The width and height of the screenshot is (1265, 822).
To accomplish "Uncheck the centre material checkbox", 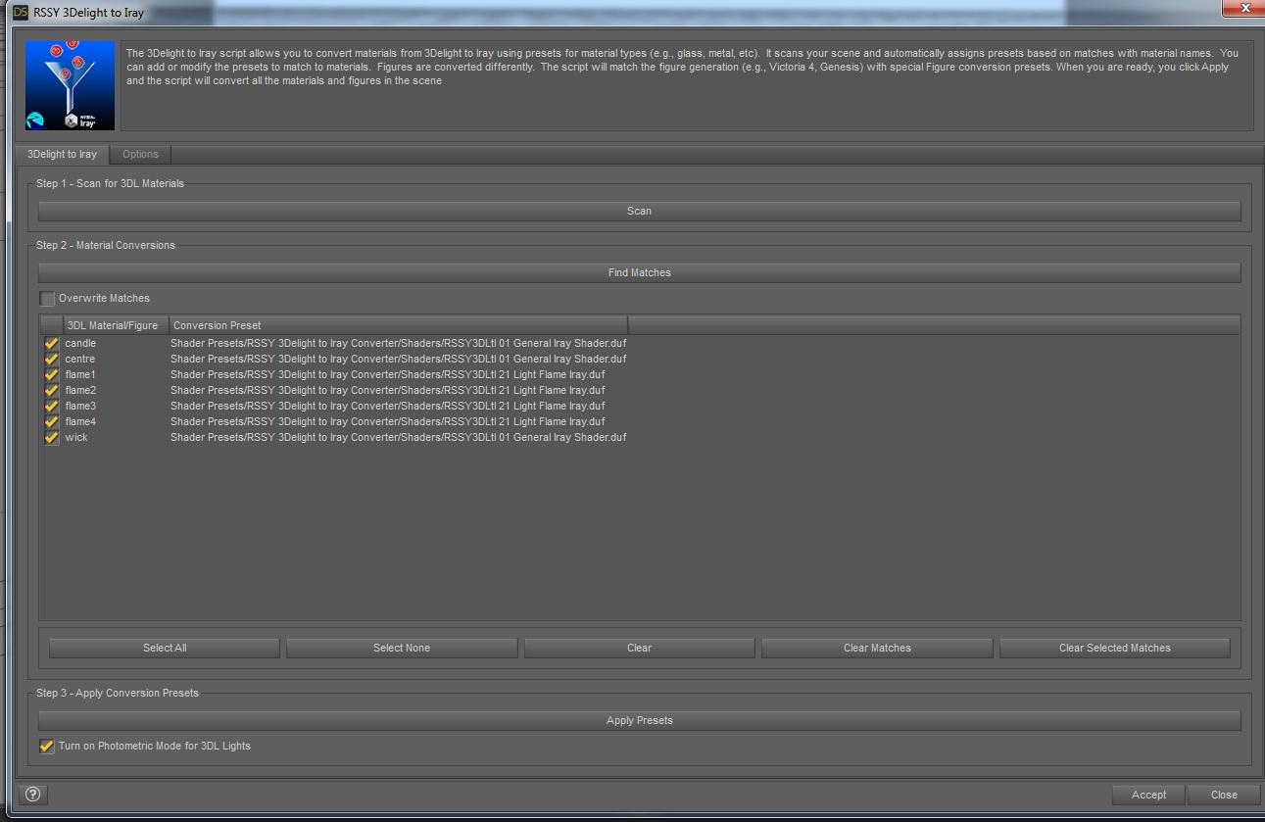I will tap(51, 360).
